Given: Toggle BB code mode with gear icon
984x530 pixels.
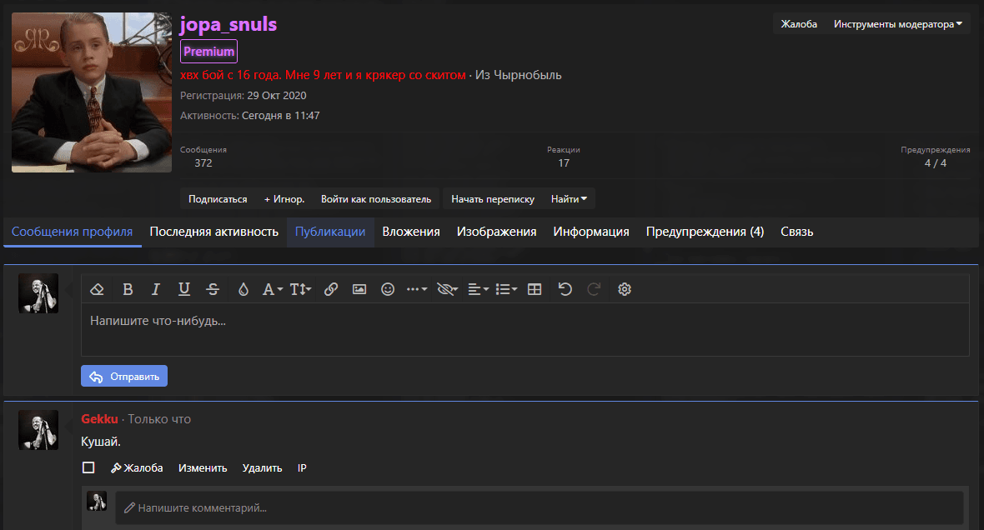Looking at the screenshot, I should pyautogui.click(x=625, y=289).
